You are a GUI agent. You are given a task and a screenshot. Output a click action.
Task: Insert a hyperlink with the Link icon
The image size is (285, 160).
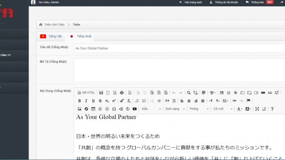(234, 101)
